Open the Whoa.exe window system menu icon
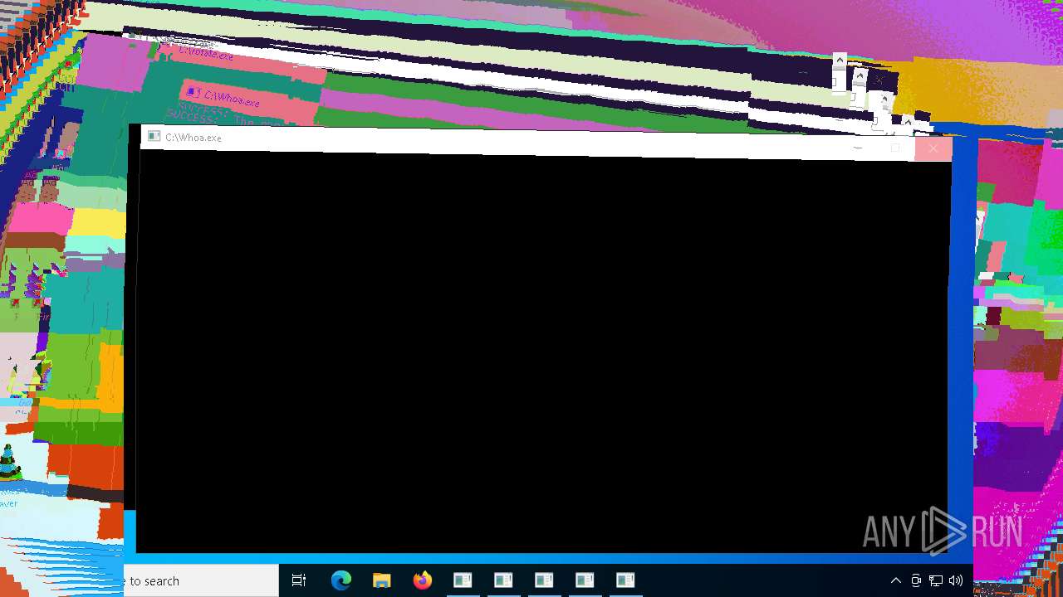This screenshot has height=597, width=1063. click(x=154, y=136)
